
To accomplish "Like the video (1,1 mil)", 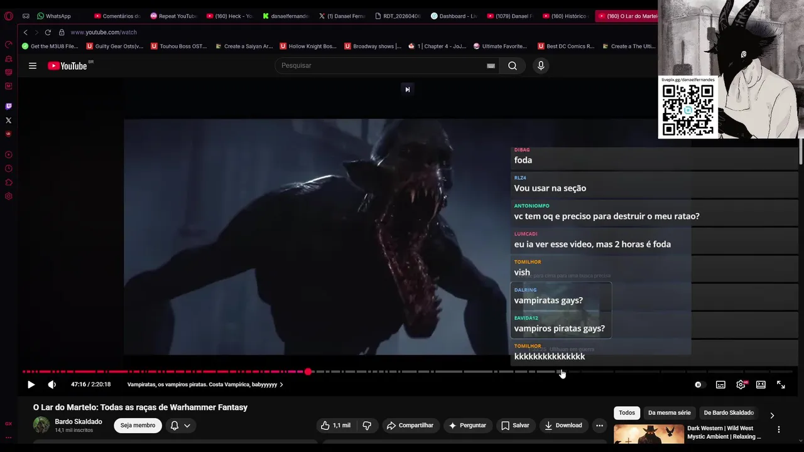I will point(335,426).
